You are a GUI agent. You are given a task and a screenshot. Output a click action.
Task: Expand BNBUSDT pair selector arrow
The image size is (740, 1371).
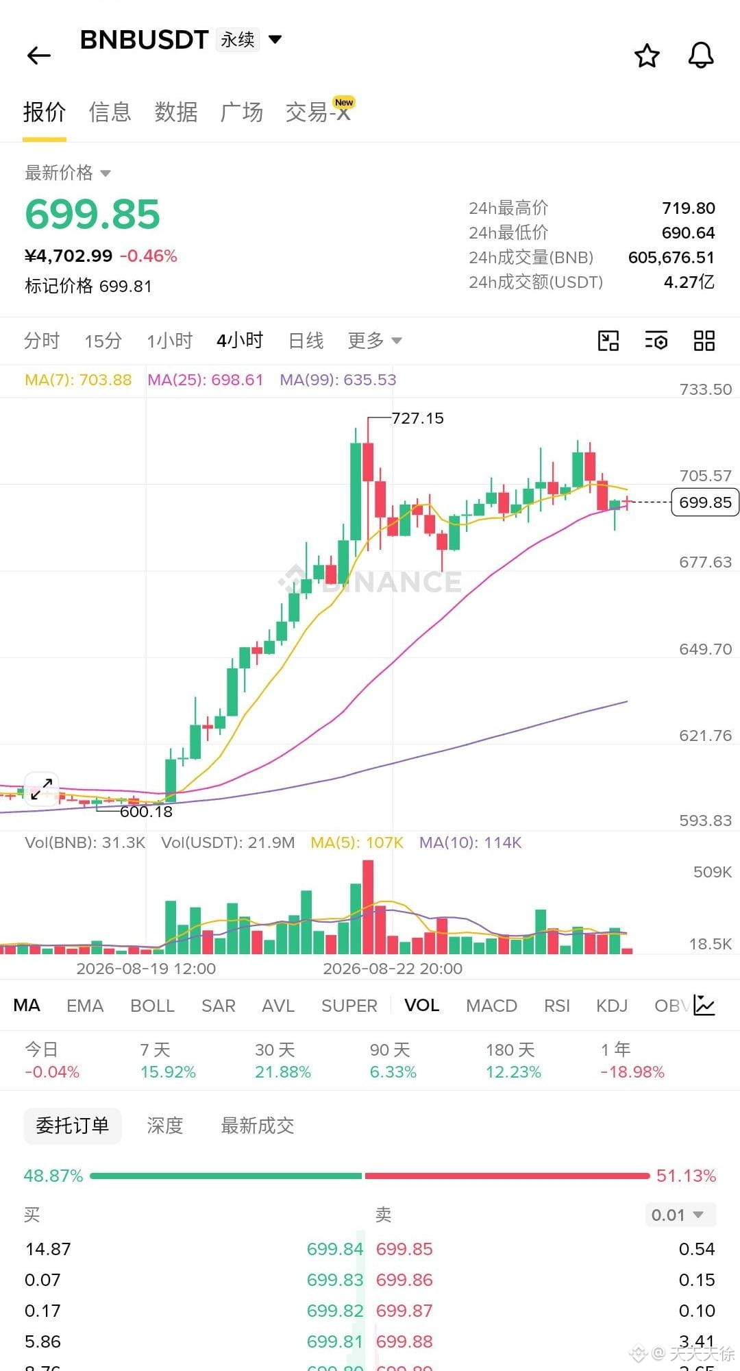pyautogui.click(x=275, y=39)
